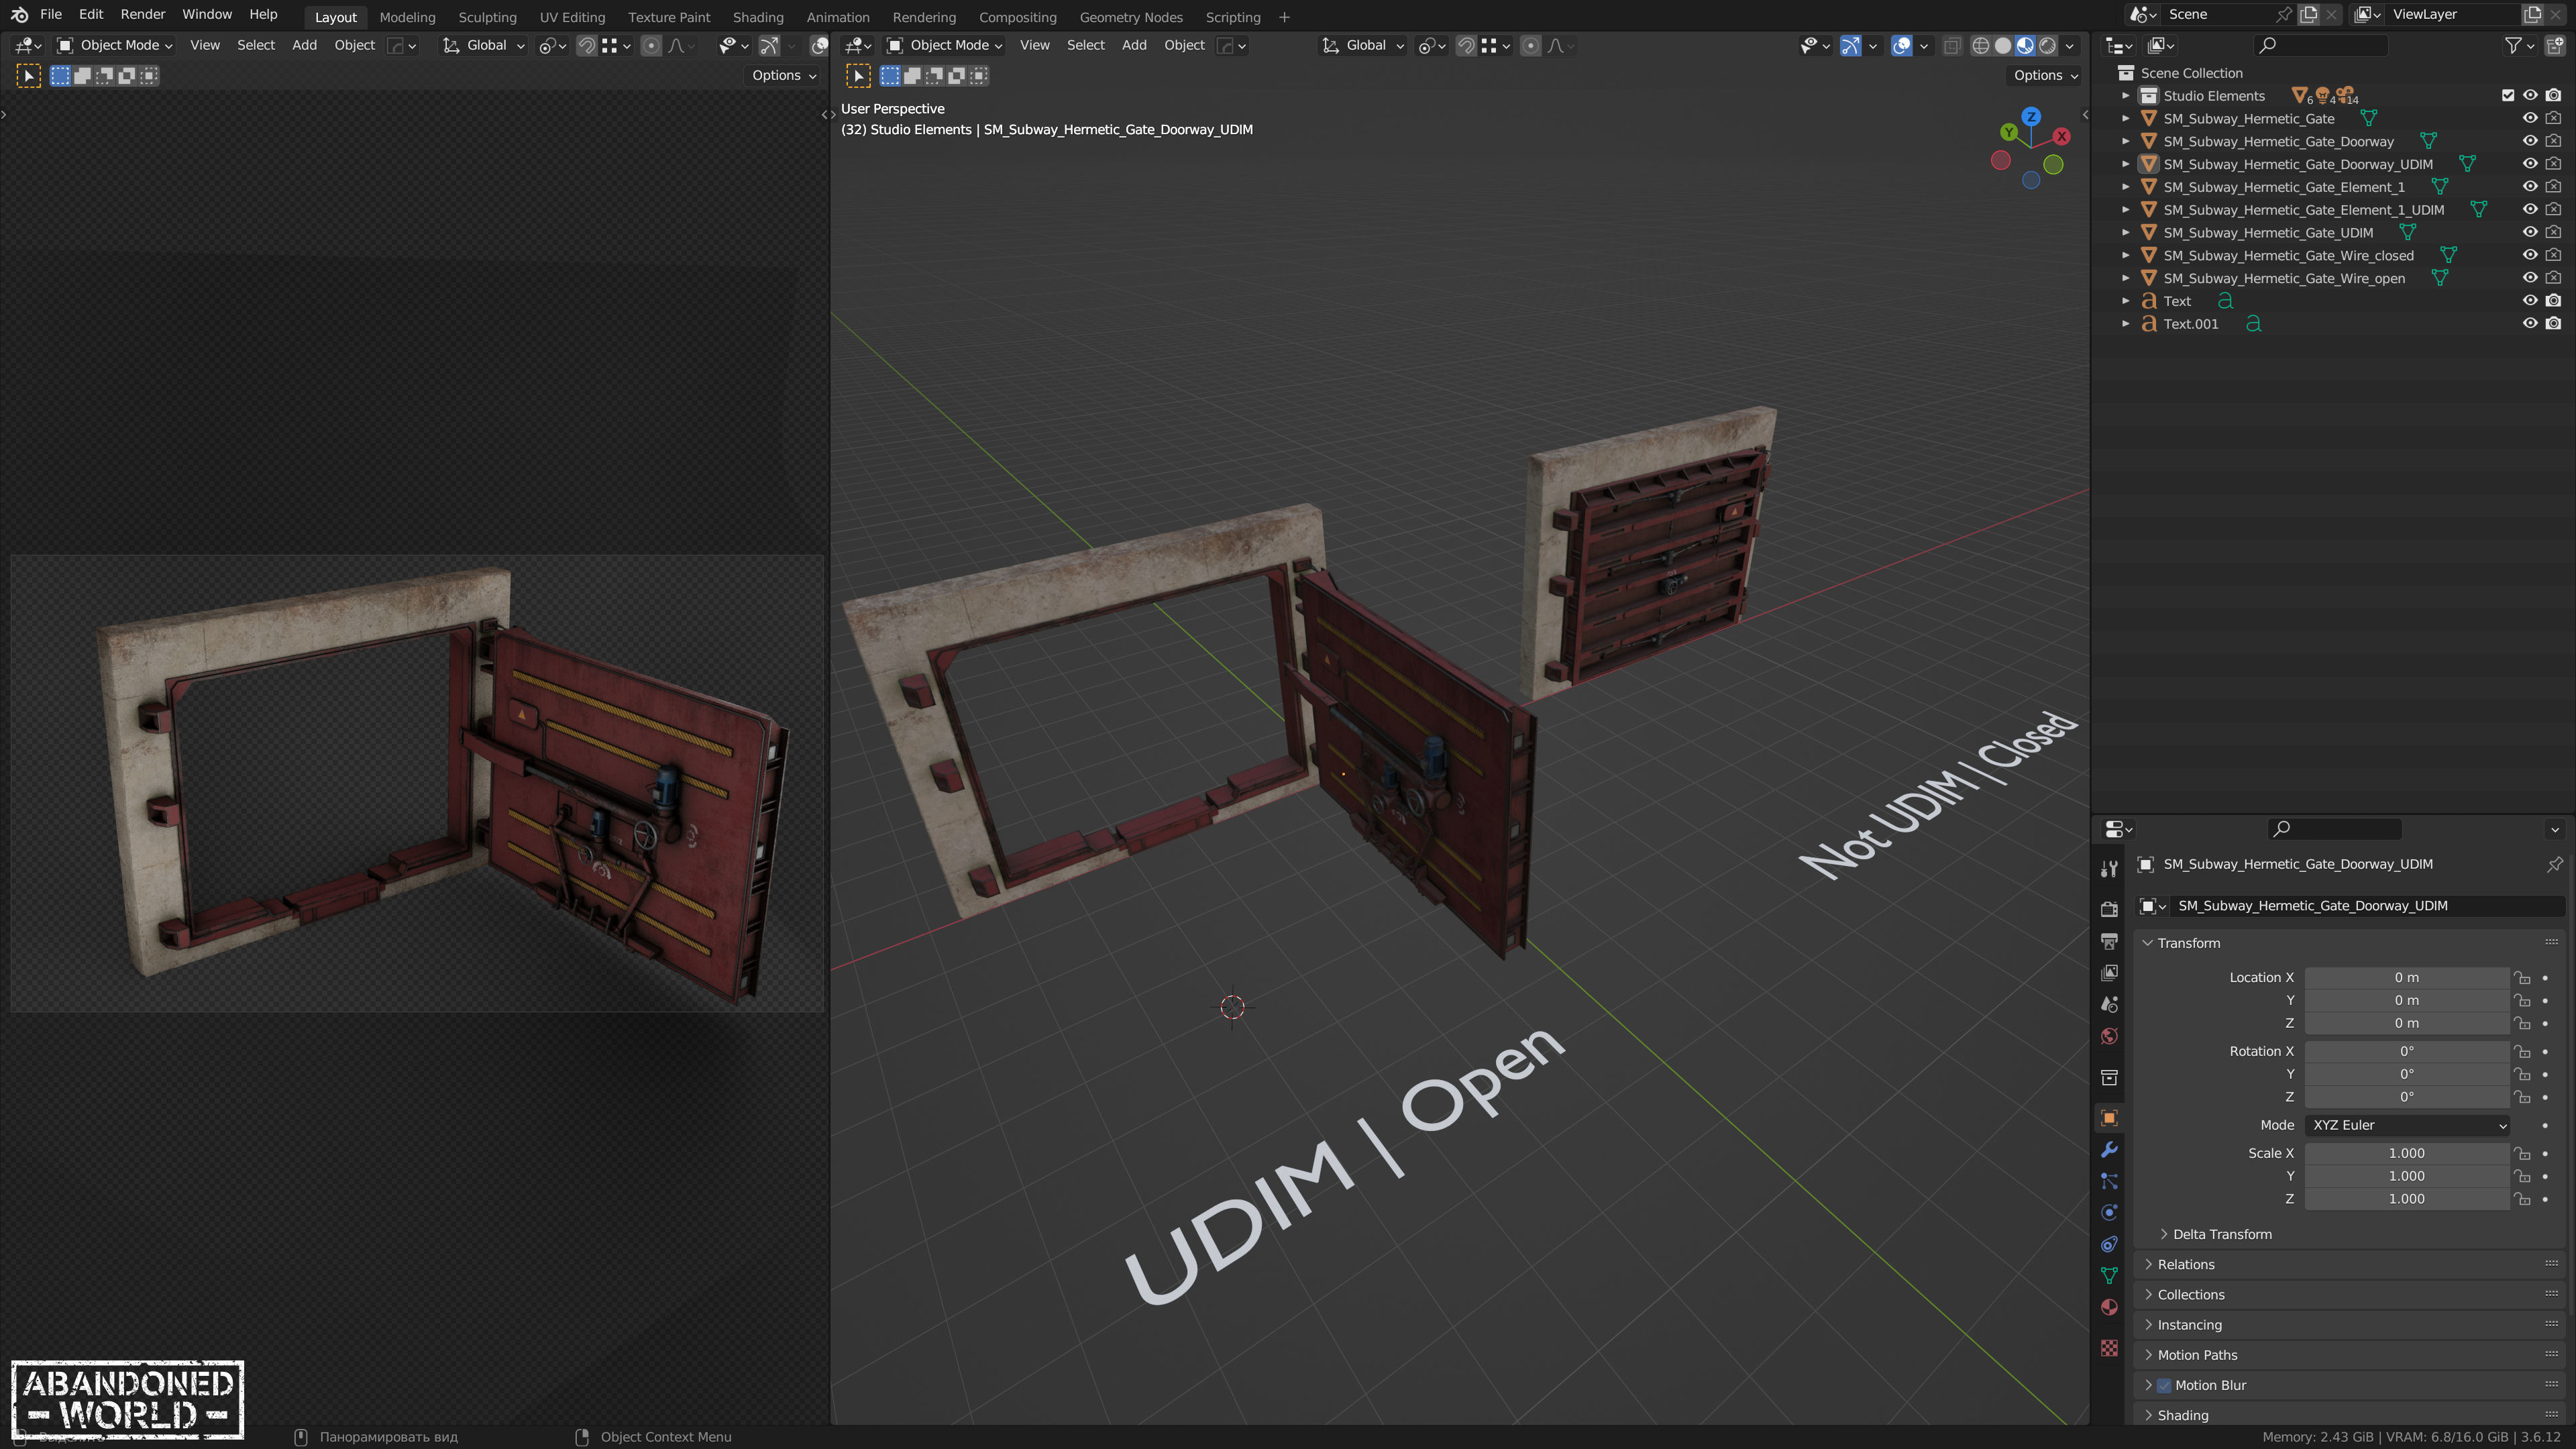Toggle overlays in right viewport

coord(1901,45)
